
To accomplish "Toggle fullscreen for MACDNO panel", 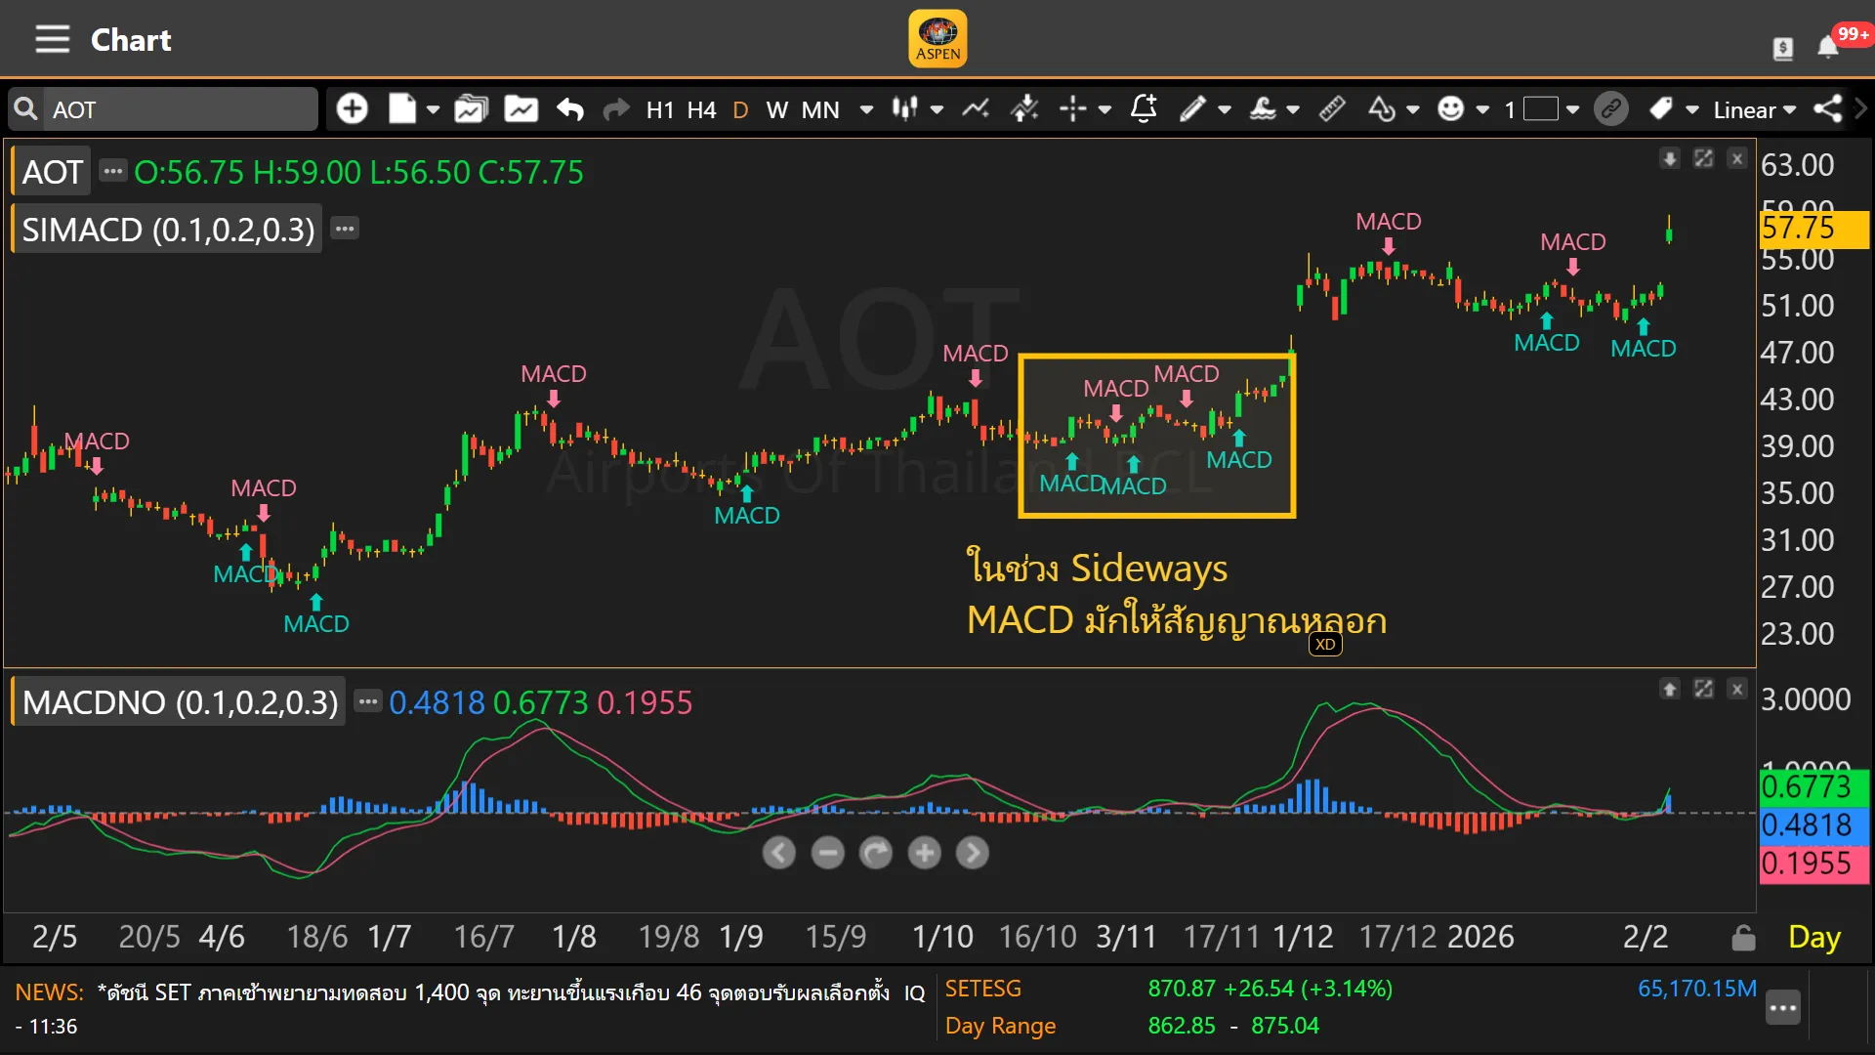I will pos(1703,690).
